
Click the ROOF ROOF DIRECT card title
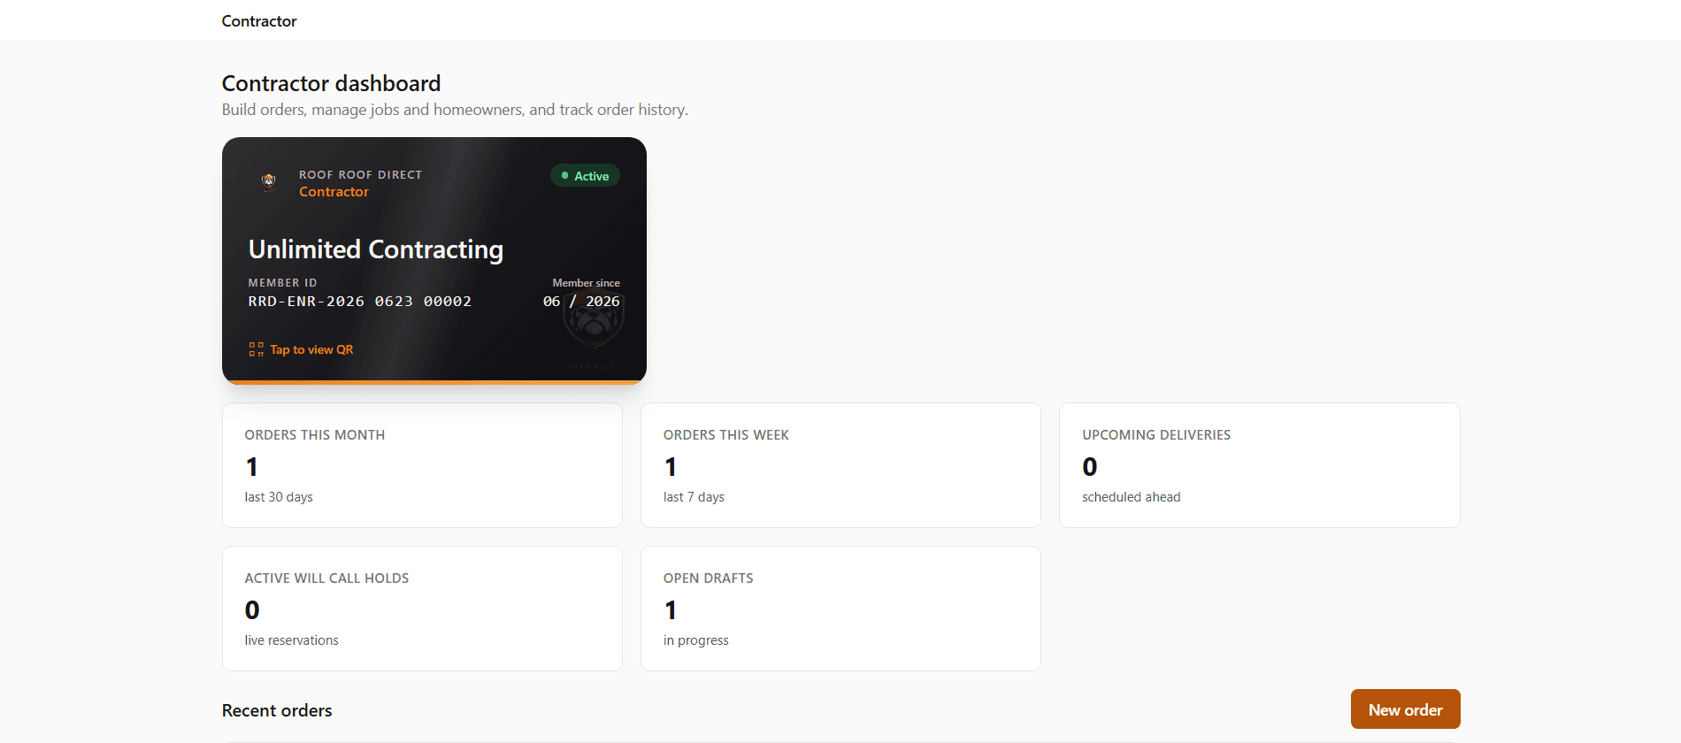[x=360, y=175]
